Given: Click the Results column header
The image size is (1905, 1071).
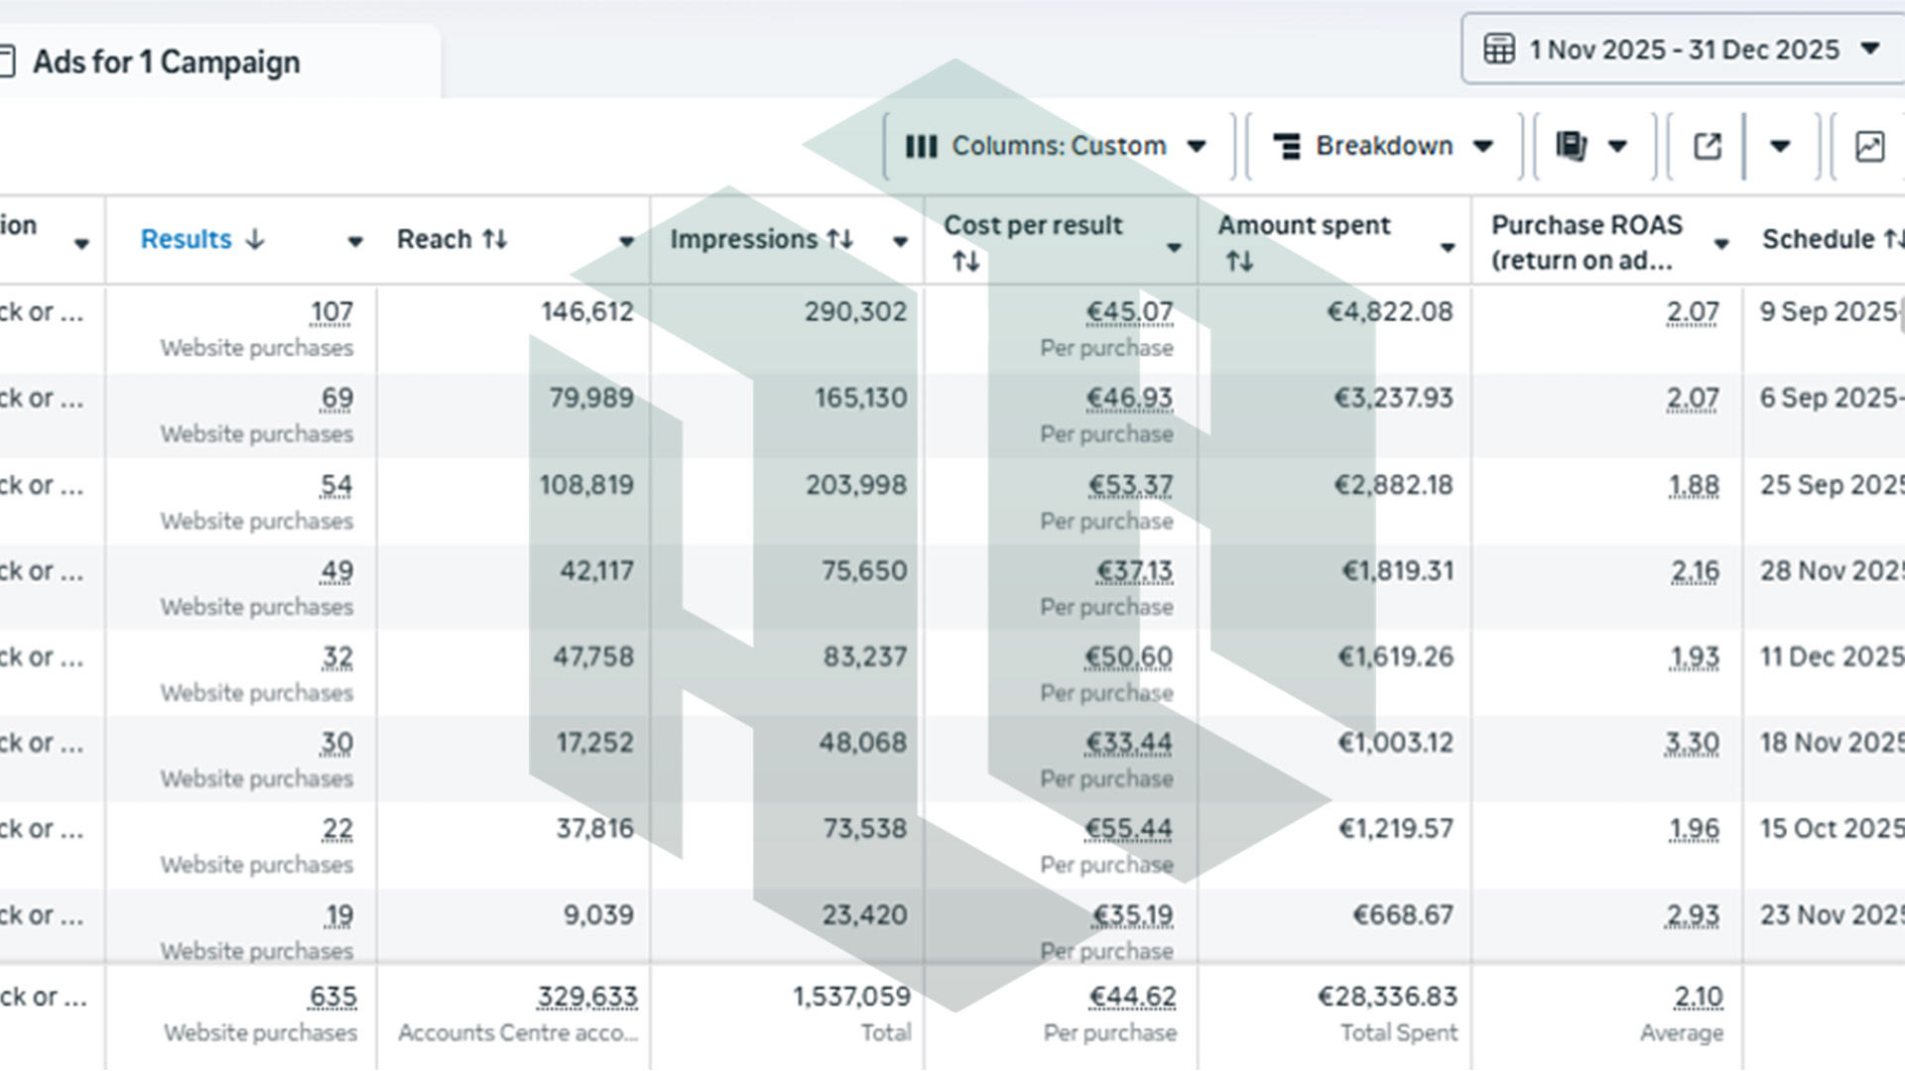Looking at the screenshot, I should point(187,239).
